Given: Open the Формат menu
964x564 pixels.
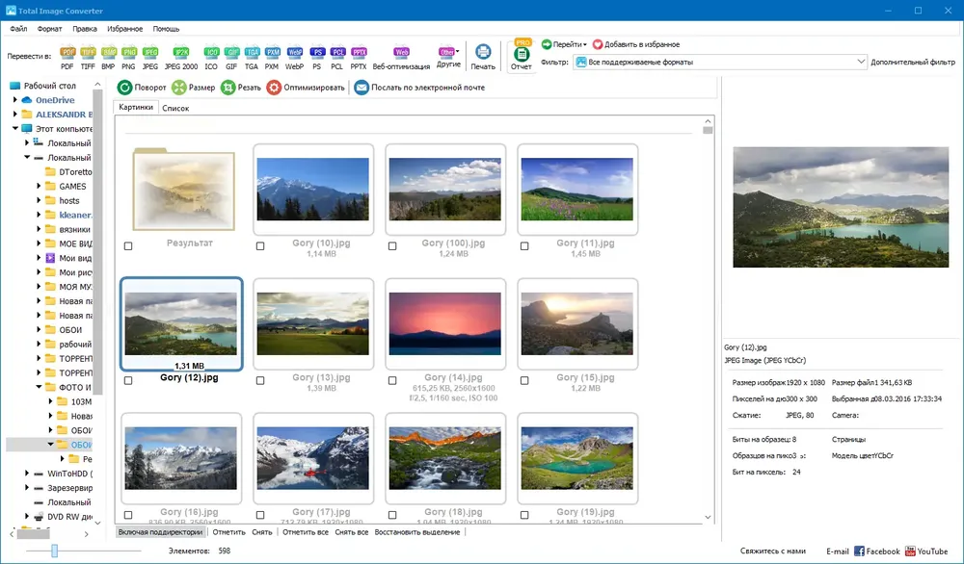Looking at the screenshot, I should [x=49, y=29].
